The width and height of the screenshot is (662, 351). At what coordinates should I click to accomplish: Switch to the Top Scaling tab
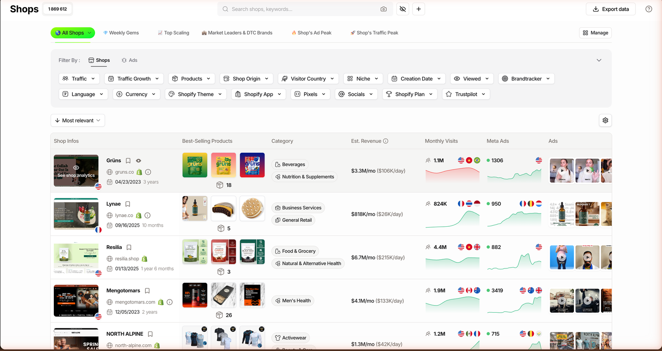click(173, 33)
